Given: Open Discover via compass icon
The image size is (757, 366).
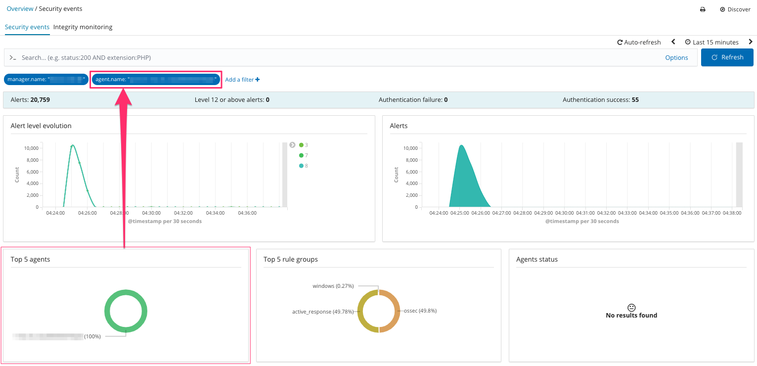Looking at the screenshot, I should (x=722, y=9).
